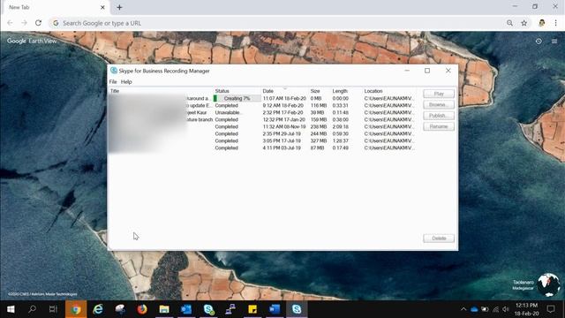Click the Earth View globe thumbnail
Image resolution: width=565 pixels, height=318 pixels.
click(548, 284)
